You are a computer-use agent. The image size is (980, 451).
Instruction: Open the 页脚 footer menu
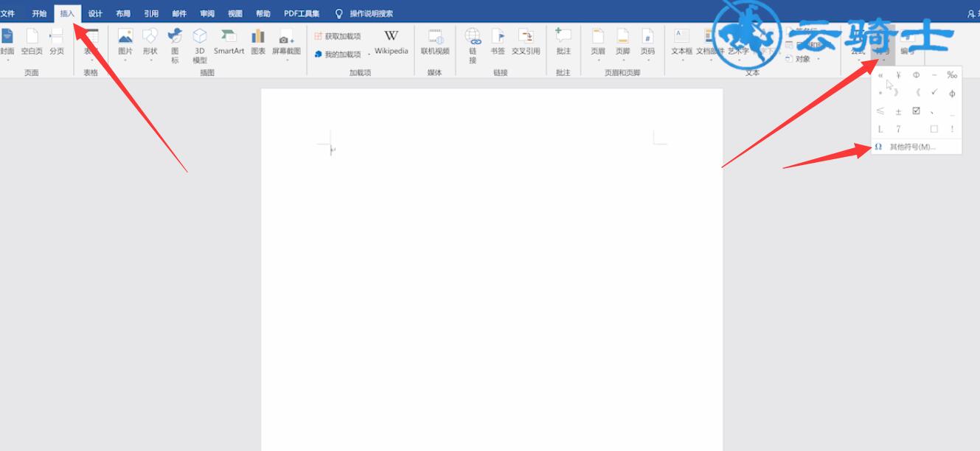point(623,44)
